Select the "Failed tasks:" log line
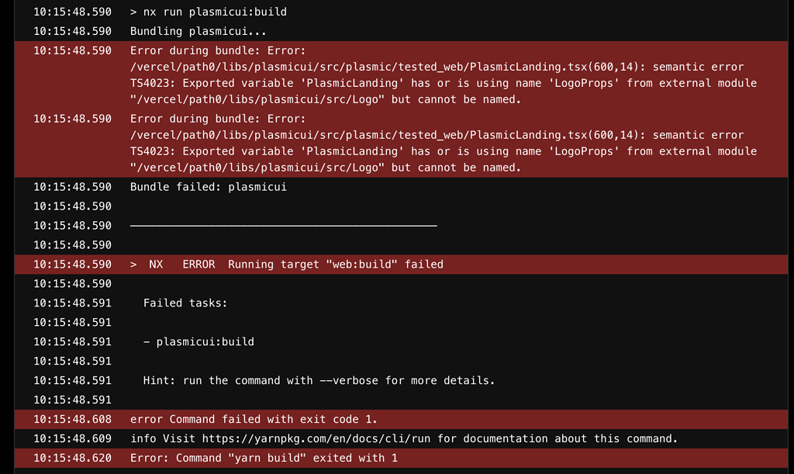 tap(185, 303)
